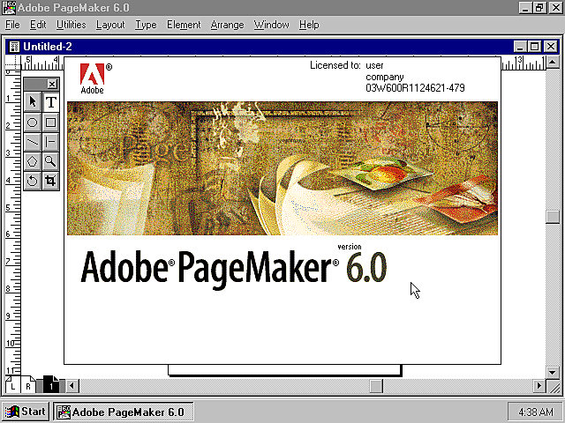Image resolution: width=565 pixels, height=423 pixels.
Task: Select the Rotating tool
Action: pos(33,181)
